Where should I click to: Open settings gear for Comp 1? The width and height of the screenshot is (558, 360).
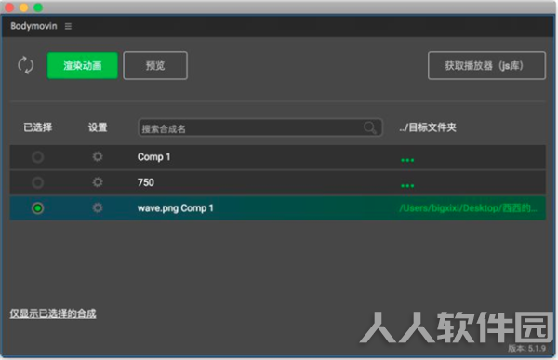98,156
